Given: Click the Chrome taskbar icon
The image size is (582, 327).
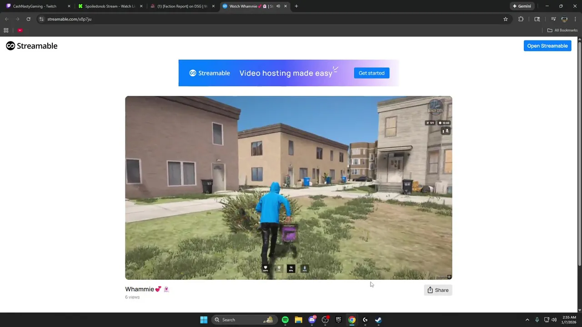Looking at the screenshot, I should coord(352,320).
